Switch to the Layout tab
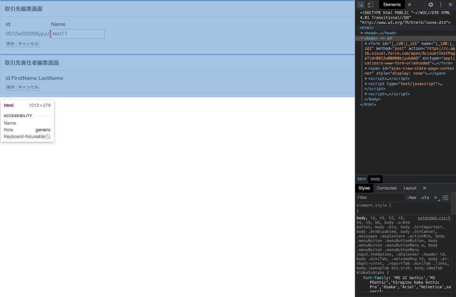 [410, 188]
